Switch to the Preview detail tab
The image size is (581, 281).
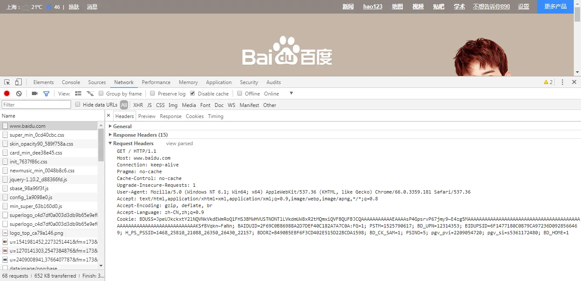147,116
